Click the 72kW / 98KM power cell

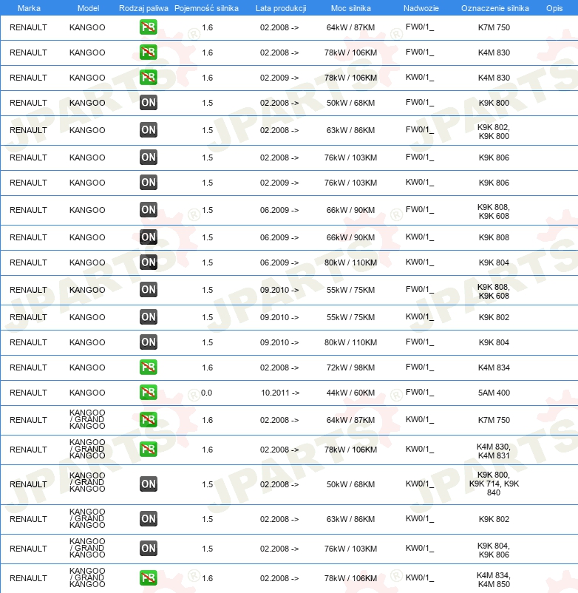tap(350, 367)
